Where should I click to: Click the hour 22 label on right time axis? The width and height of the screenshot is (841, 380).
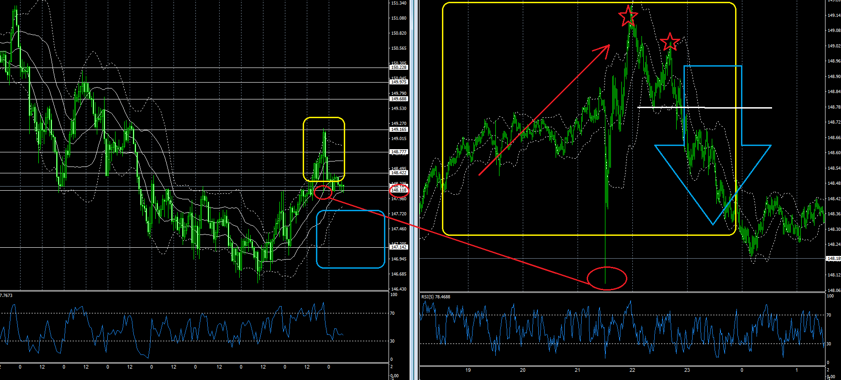(x=632, y=370)
